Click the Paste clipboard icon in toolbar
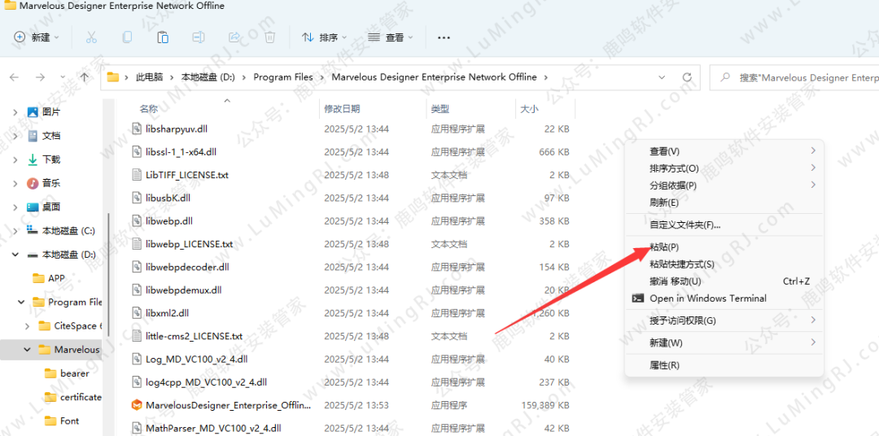The image size is (879, 436). pos(163,37)
